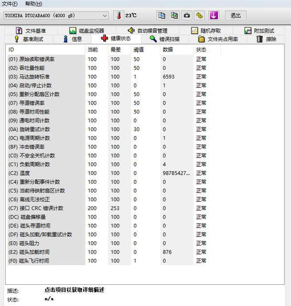
Task: Switch to the 附加测试 tab
Action: tap(259, 31)
